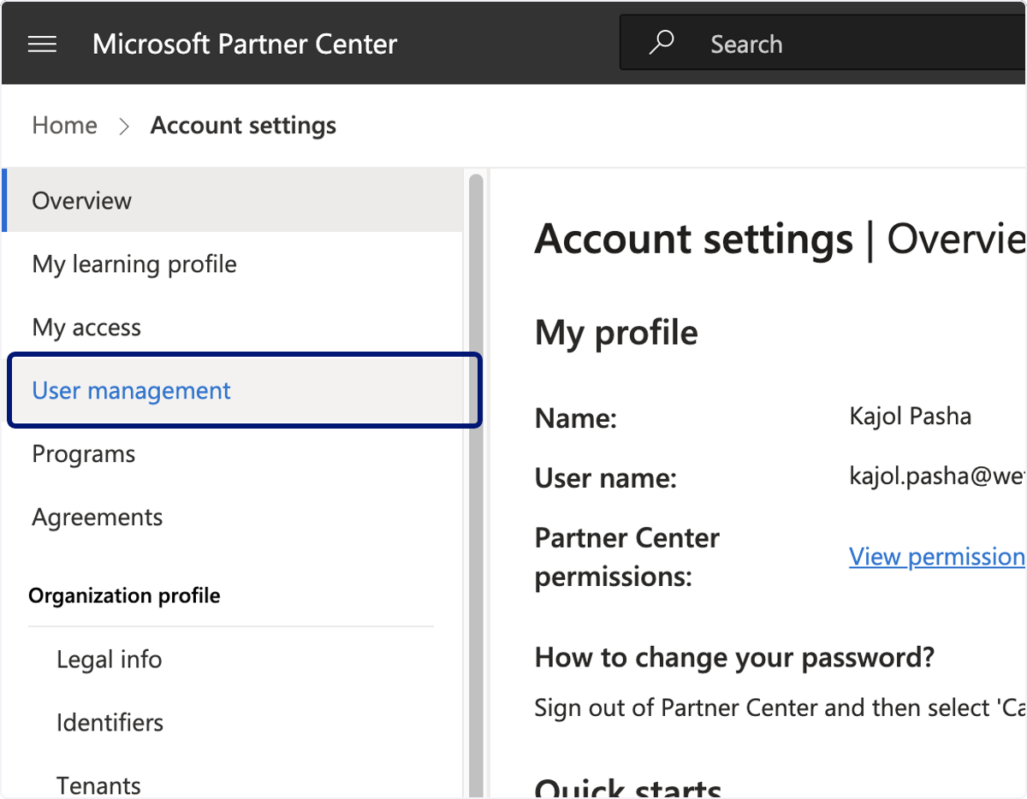The height and width of the screenshot is (799, 1027).
Task: Click into the Search field
Action: pyautogui.click(x=823, y=43)
